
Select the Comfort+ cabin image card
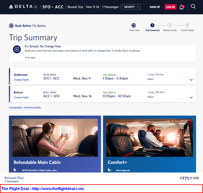[149, 144]
